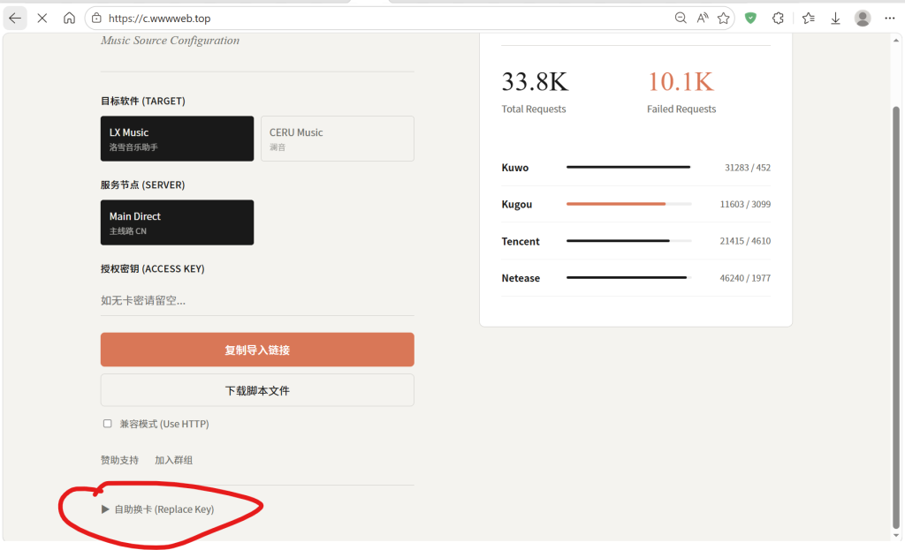The image size is (905, 550).
Task: Click the zoom magnifier icon in address bar
Action: [681, 19]
